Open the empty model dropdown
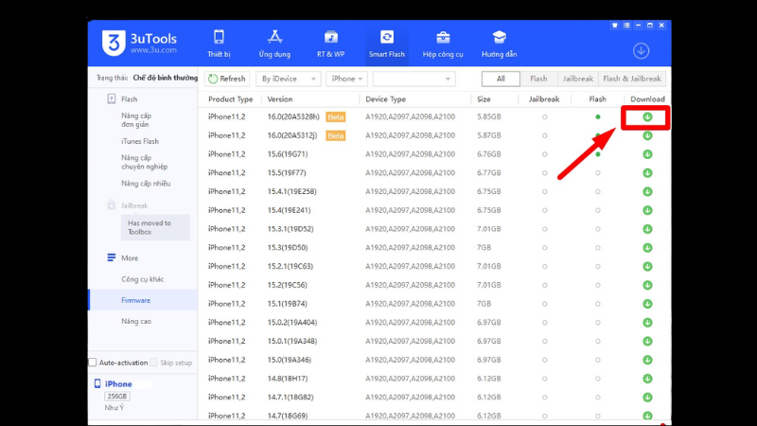Image resolution: width=757 pixels, height=426 pixels. (x=414, y=79)
